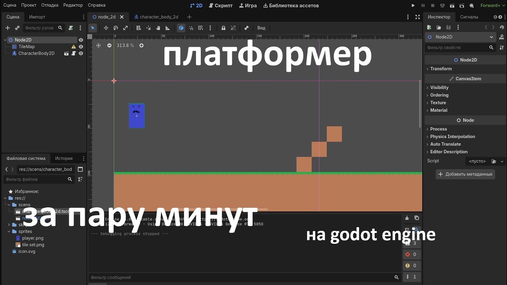507x285 pixels.
Task: Lock the selected node with padlock icon
Action: click(223, 28)
